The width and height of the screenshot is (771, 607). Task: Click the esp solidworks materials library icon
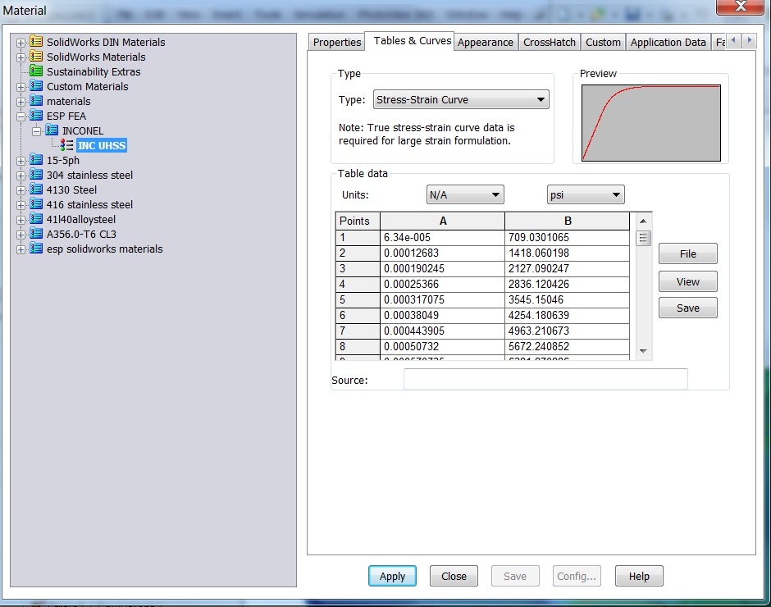(36, 249)
